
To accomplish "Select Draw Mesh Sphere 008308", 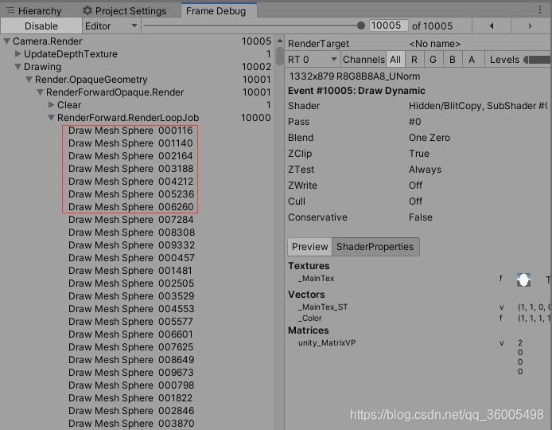I will tap(131, 233).
